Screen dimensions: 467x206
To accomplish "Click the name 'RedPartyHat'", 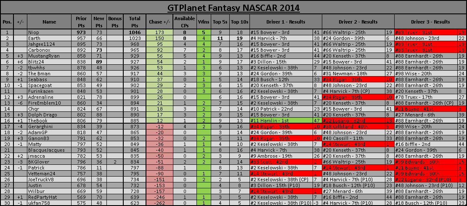I will (49, 197).
